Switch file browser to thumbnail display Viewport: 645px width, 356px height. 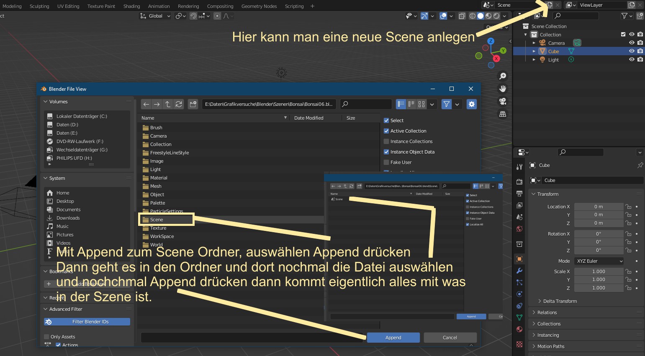point(421,104)
